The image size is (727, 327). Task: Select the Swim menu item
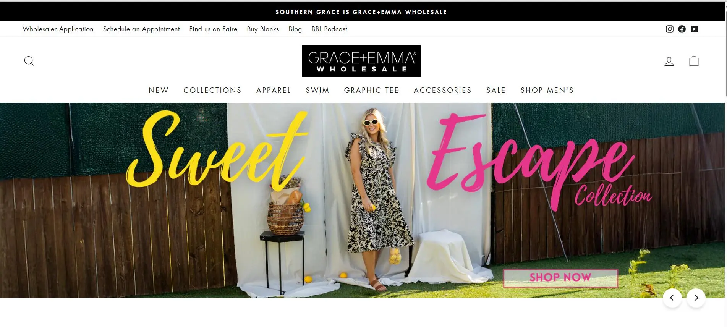[x=317, y=91]
